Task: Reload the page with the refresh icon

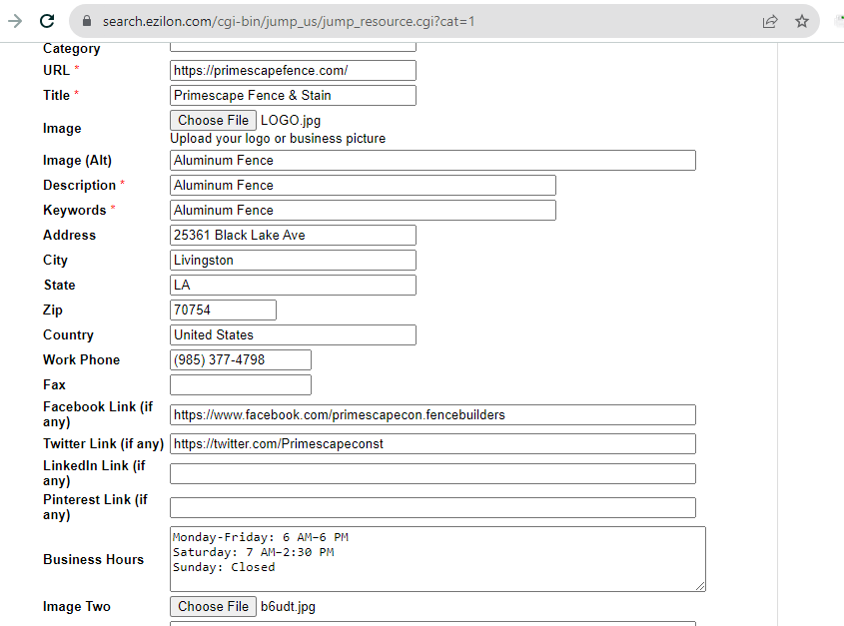Action: (x=47, y=21)
